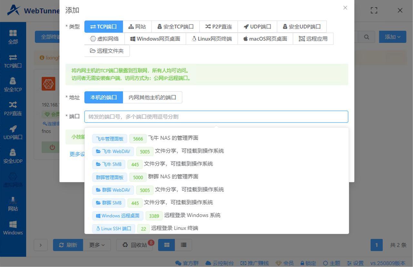Click the 刷新 button
413x267 pixels.
[x=68, y=245]
